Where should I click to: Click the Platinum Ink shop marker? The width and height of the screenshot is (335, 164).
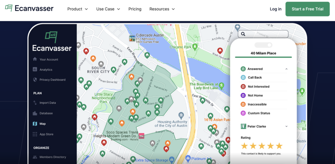coord(188,159)
